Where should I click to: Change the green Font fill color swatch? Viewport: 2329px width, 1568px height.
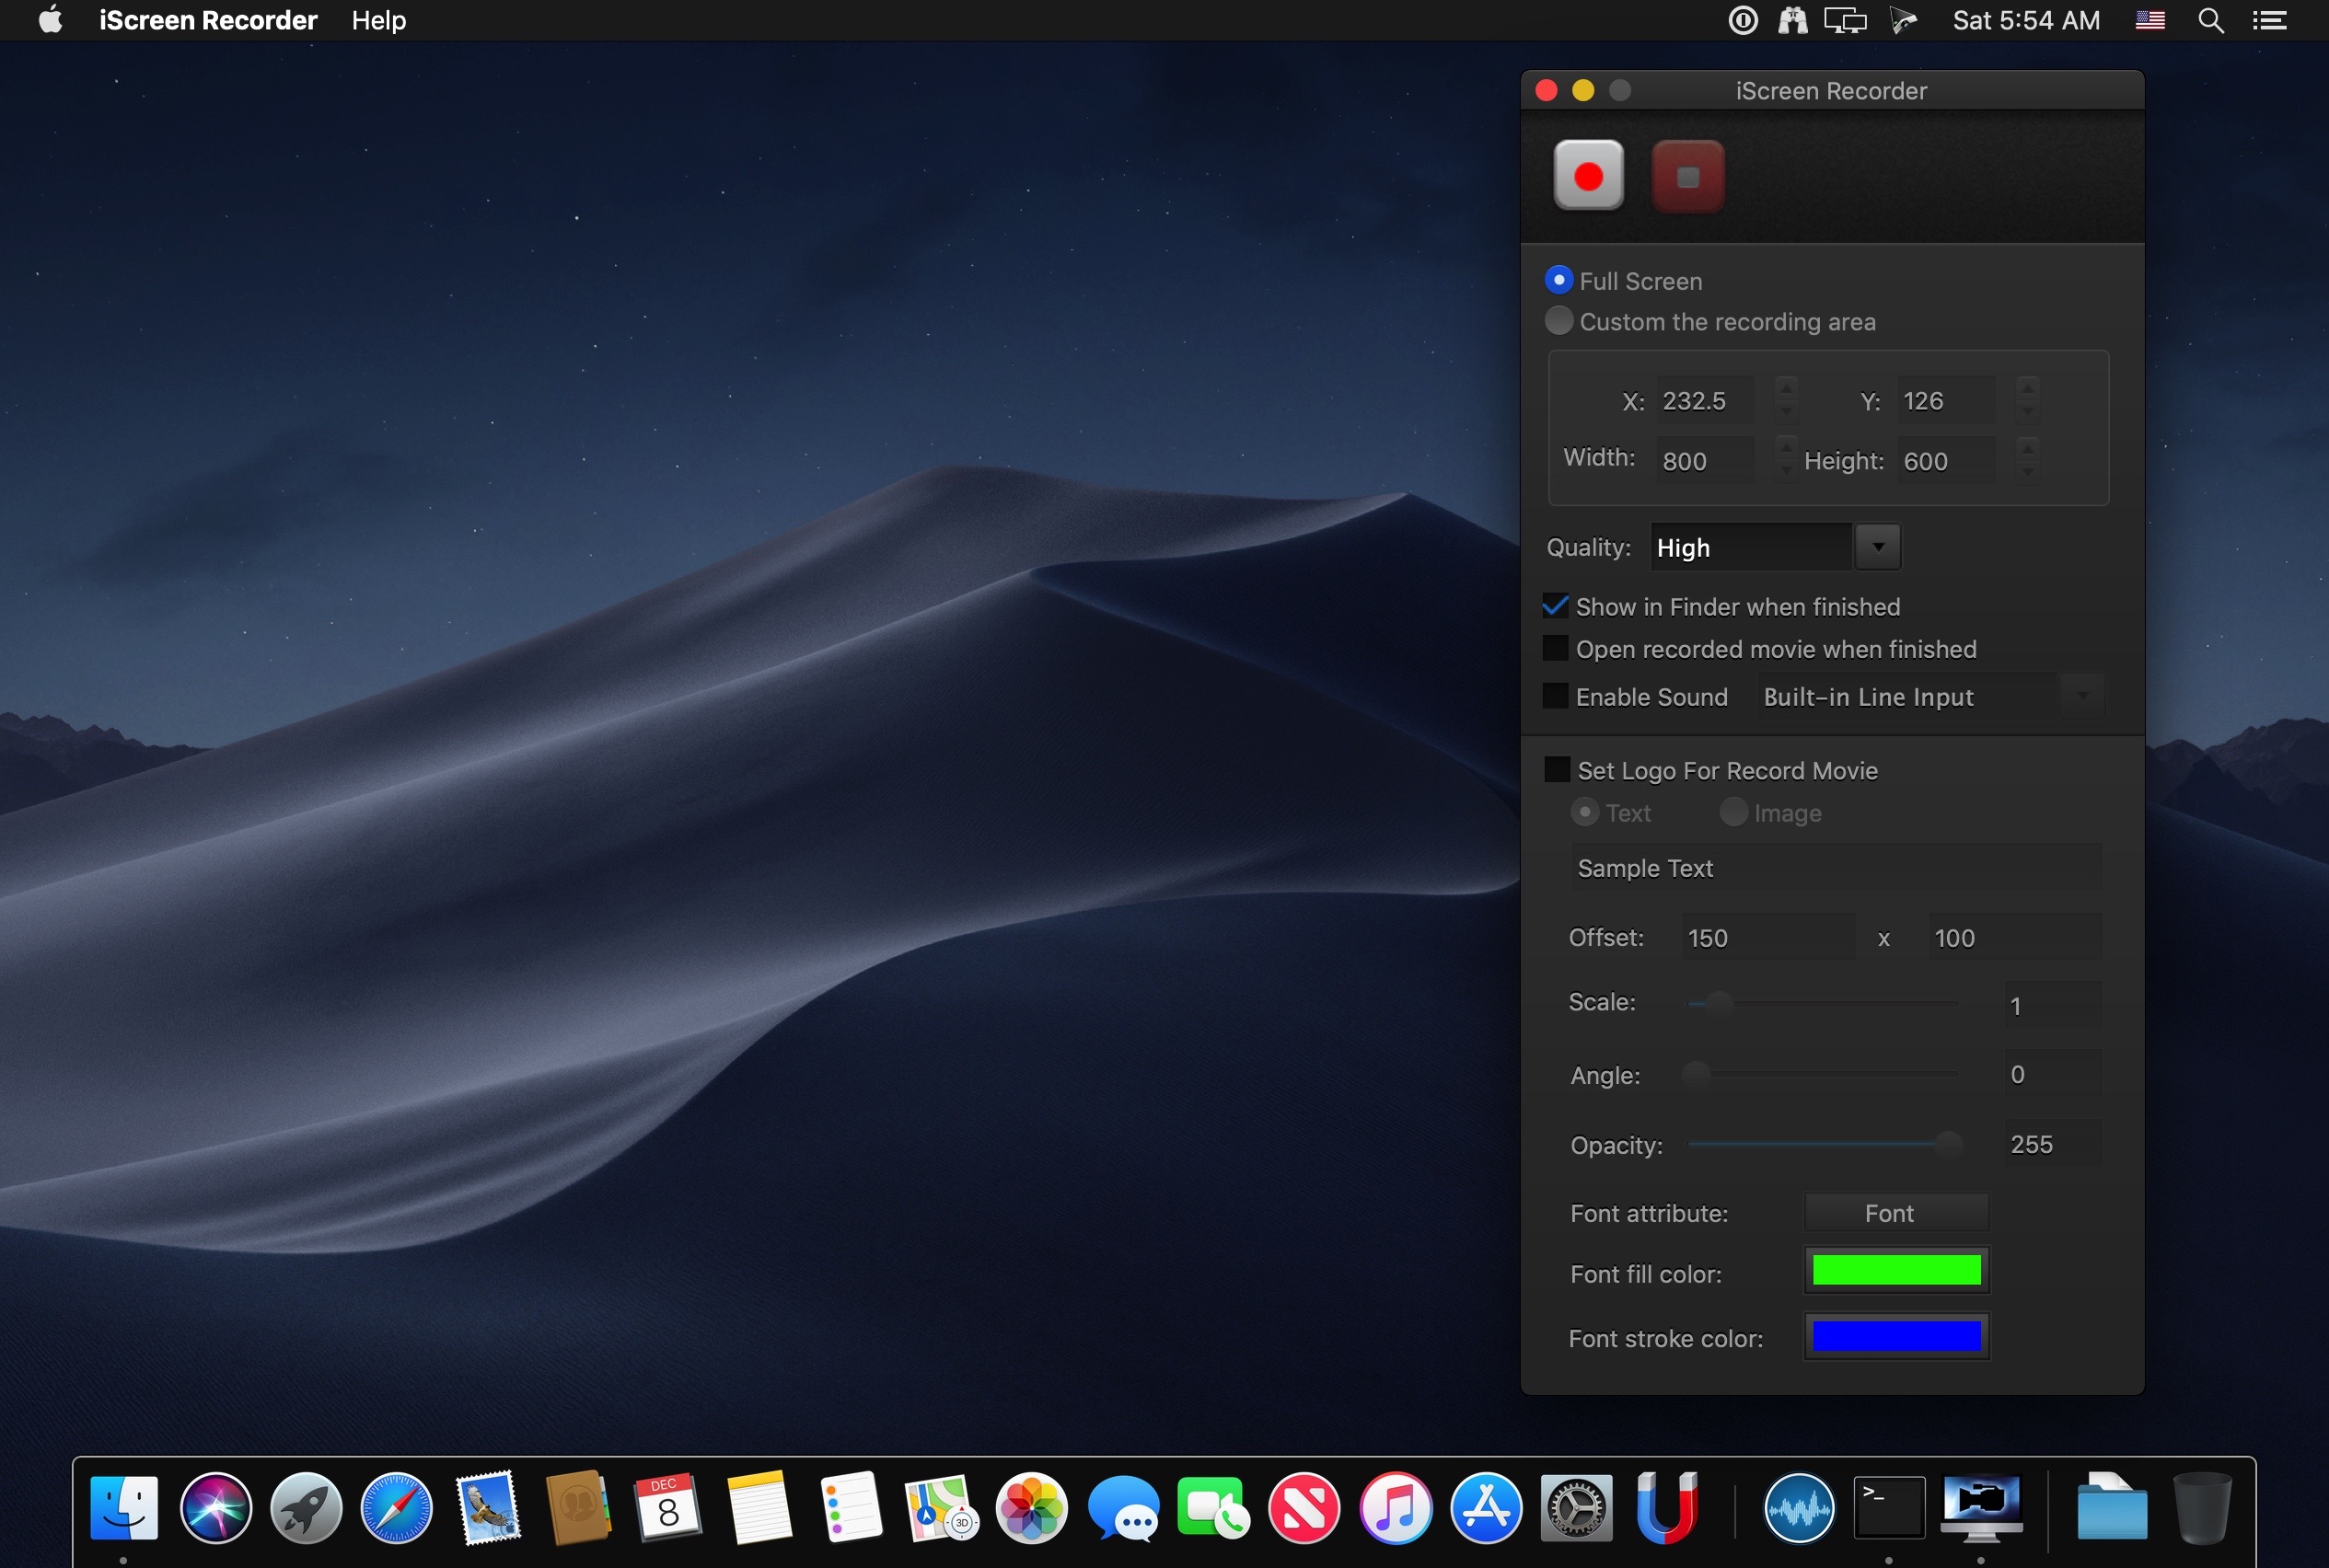[1894, 1269]
